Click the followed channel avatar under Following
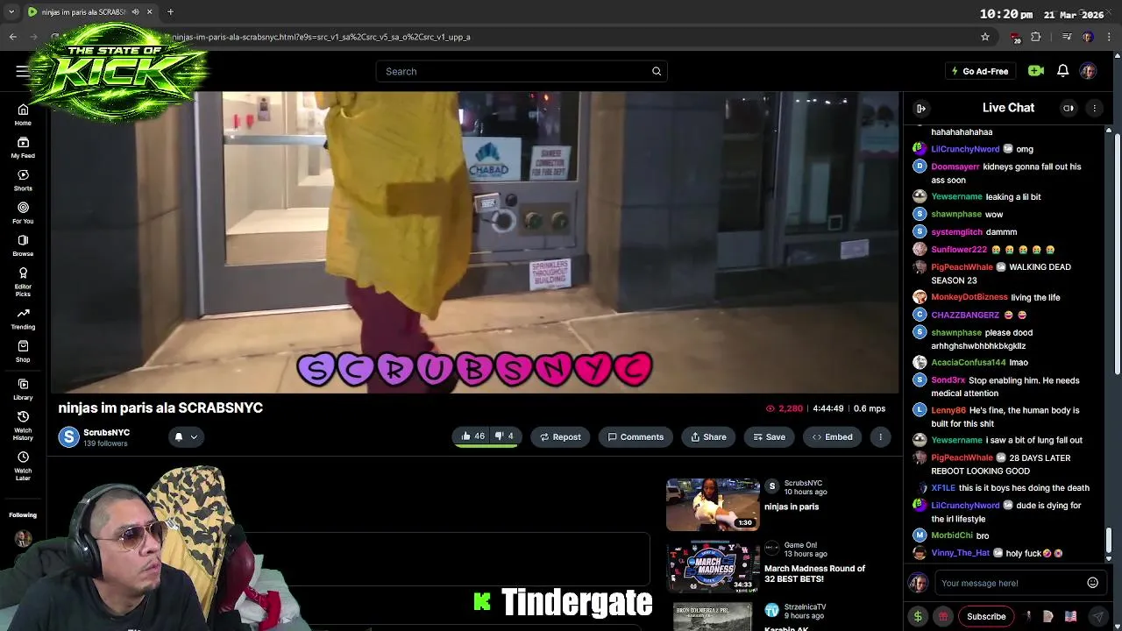This screenshot has height=631, width=1122. pyautogui.click(x=23, y=539)
